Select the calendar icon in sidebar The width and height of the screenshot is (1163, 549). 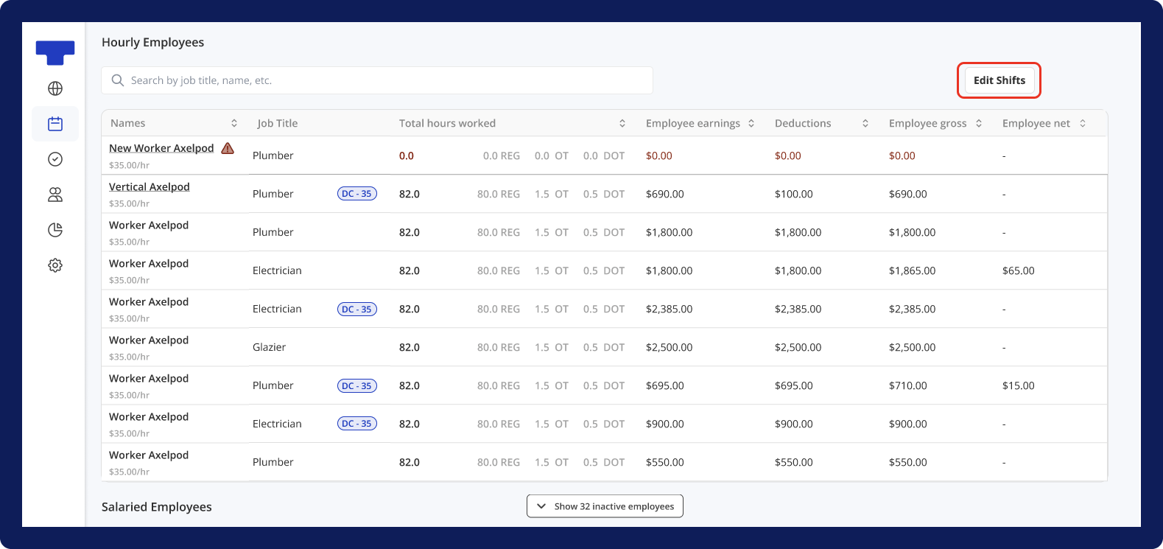[x=55, y=124]
